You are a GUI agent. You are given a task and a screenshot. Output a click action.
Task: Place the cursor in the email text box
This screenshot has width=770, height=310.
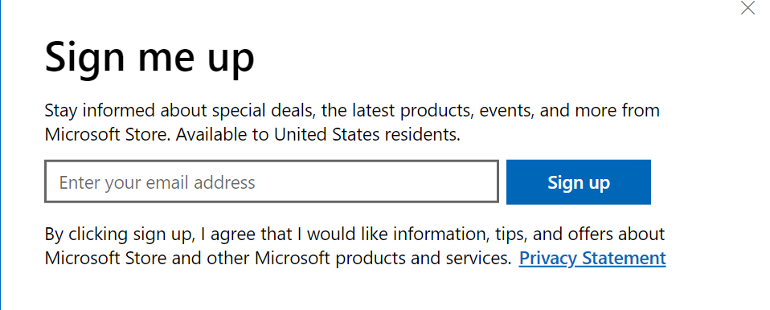(x=272, y=182)
